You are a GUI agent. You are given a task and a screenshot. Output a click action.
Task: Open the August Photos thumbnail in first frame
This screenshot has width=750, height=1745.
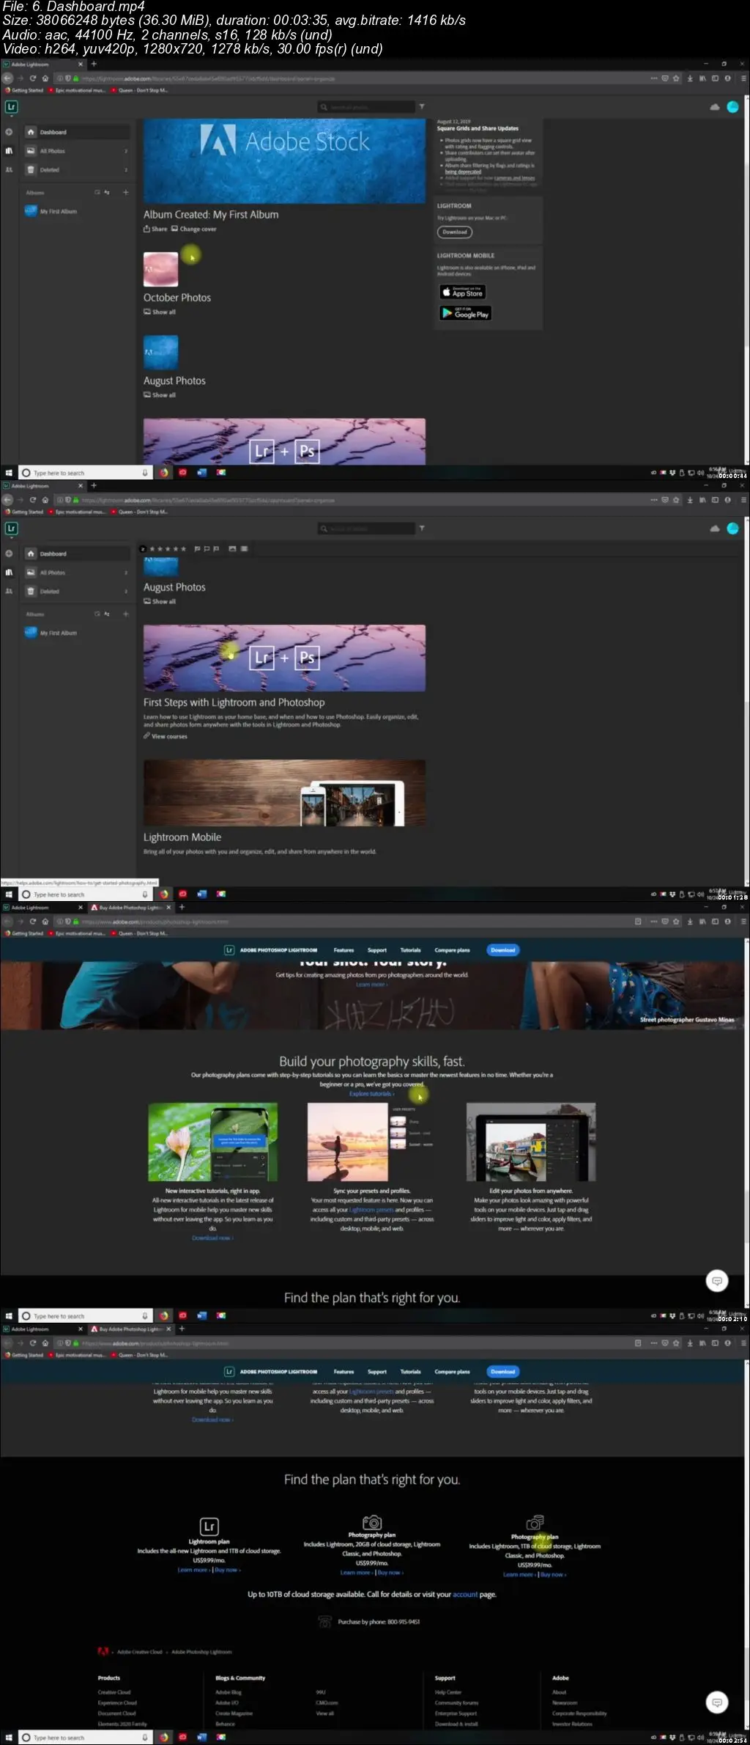(160, 353)
